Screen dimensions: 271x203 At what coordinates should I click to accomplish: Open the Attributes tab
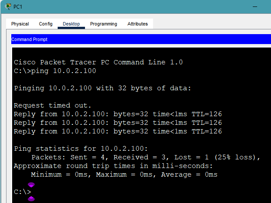click(x=137, y=24)
